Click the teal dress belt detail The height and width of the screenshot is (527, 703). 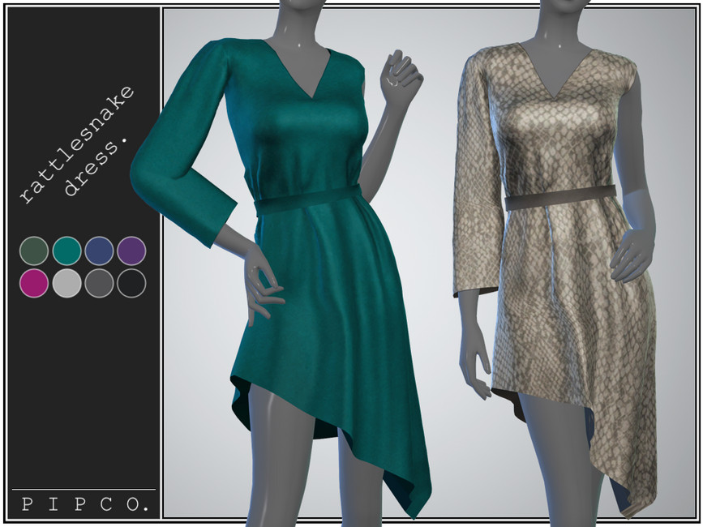point(308,199)
